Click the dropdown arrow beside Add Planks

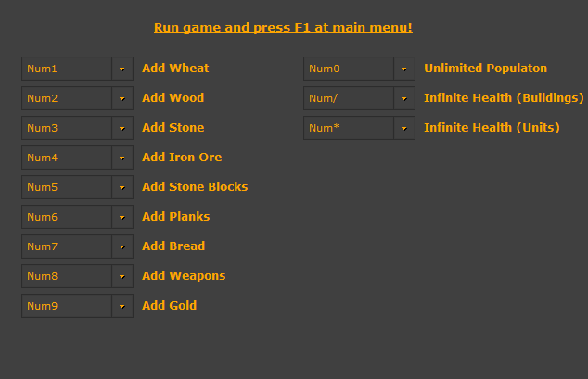pyautogui.click(x=121, y=217)
